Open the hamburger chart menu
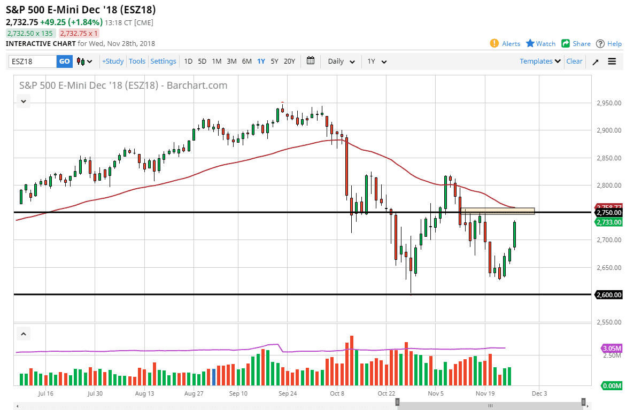The image size is (626, 410). click(612, 61)
